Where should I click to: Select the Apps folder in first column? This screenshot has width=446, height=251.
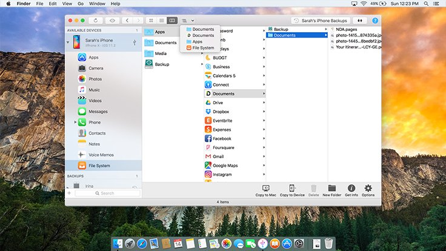click(161, 32)
